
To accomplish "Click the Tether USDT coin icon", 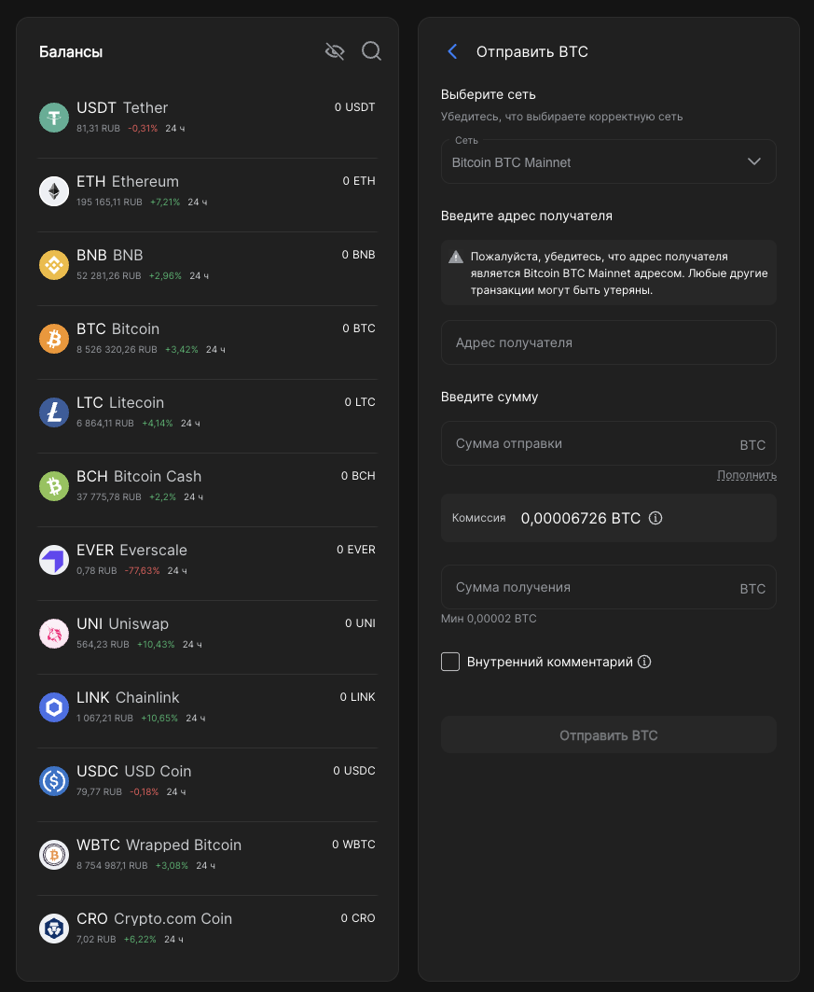I will [x=54, y=117].
